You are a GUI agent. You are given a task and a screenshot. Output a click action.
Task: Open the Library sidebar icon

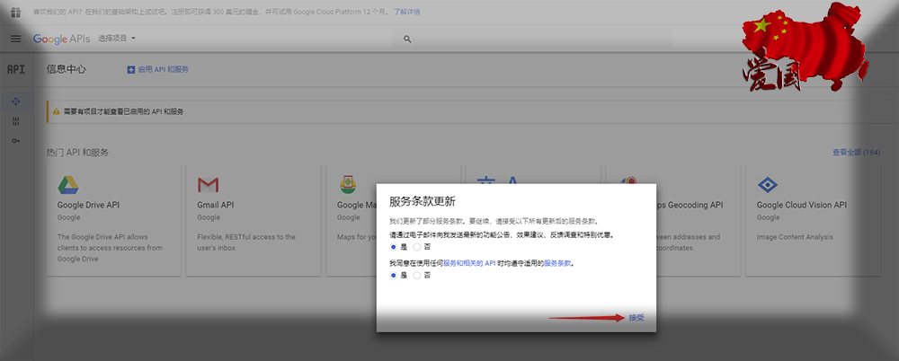[15, 121]
